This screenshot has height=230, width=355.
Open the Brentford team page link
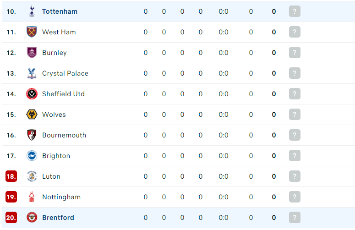click(x=58, y=218)
